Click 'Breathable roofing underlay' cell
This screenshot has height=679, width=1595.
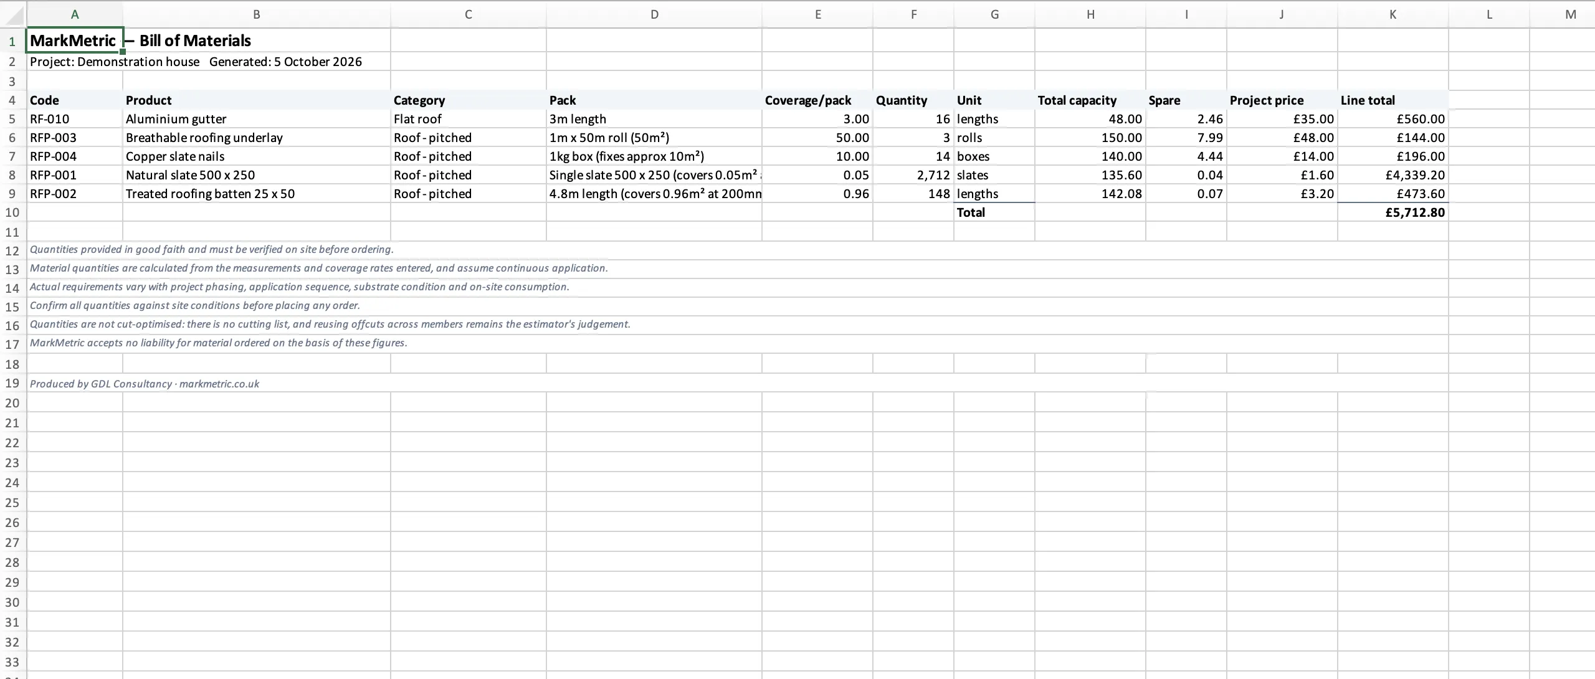point(257,138)
